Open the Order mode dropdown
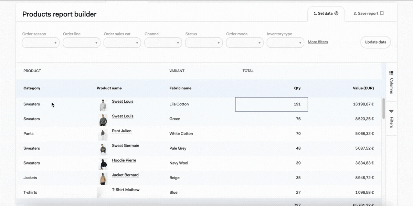 click(x=245, y=43)
